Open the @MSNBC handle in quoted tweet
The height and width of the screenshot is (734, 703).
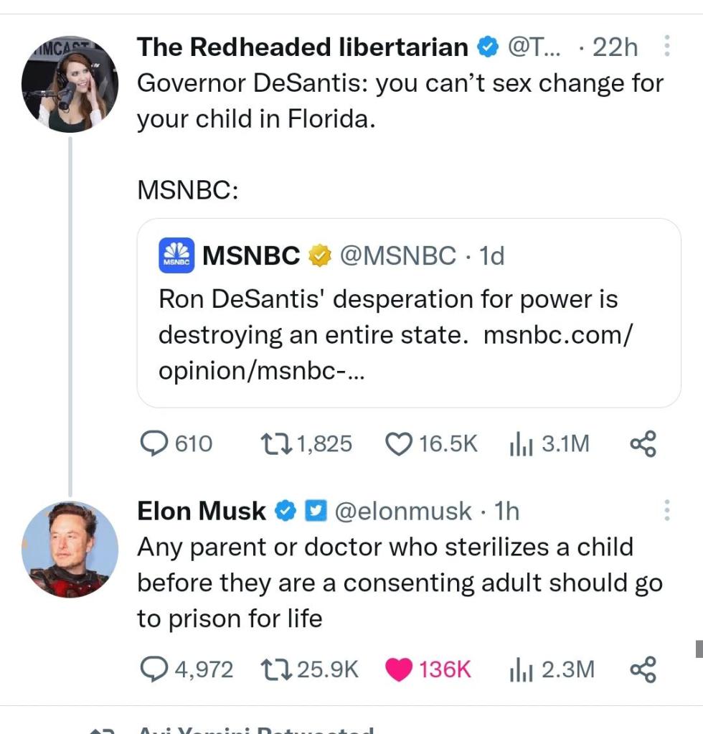[x=397, y=255]
